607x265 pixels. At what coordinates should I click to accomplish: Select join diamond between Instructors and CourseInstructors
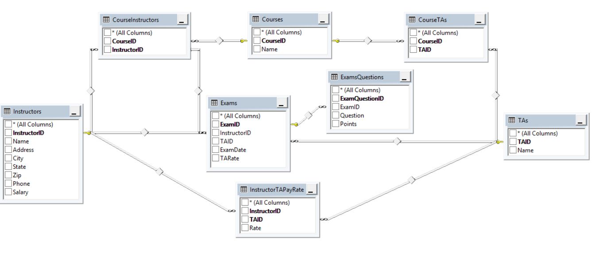point(91,91)
